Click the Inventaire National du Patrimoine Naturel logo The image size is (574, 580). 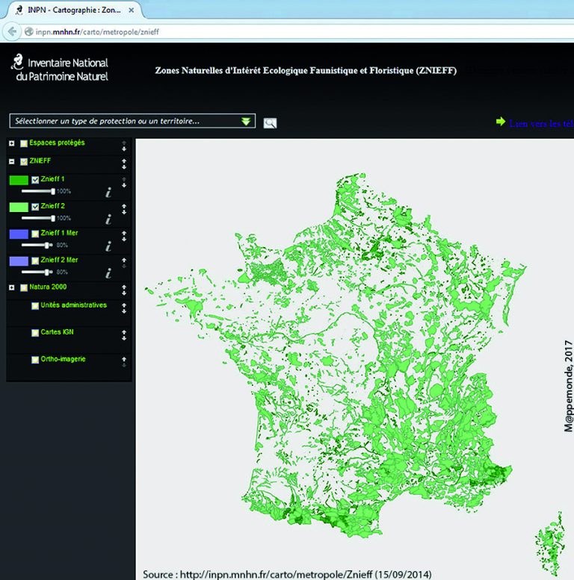(61, 69)
